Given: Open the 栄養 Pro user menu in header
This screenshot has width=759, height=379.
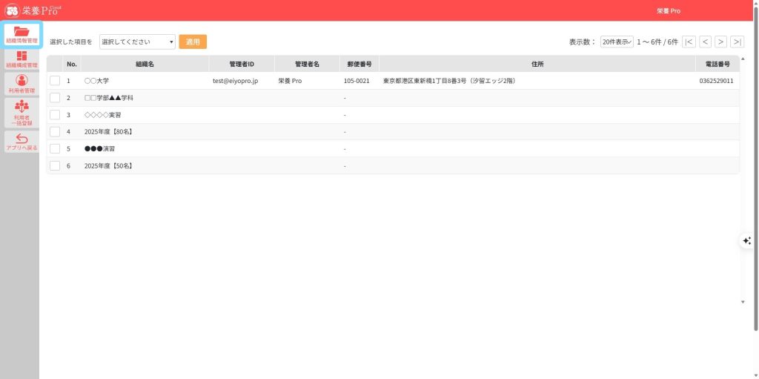Looking at the screenshot, I should [668, 11].
